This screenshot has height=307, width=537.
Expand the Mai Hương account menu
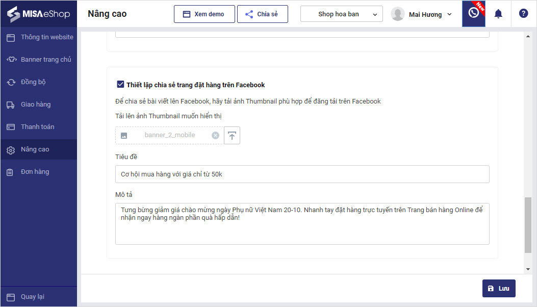click(x=449, y=14)
